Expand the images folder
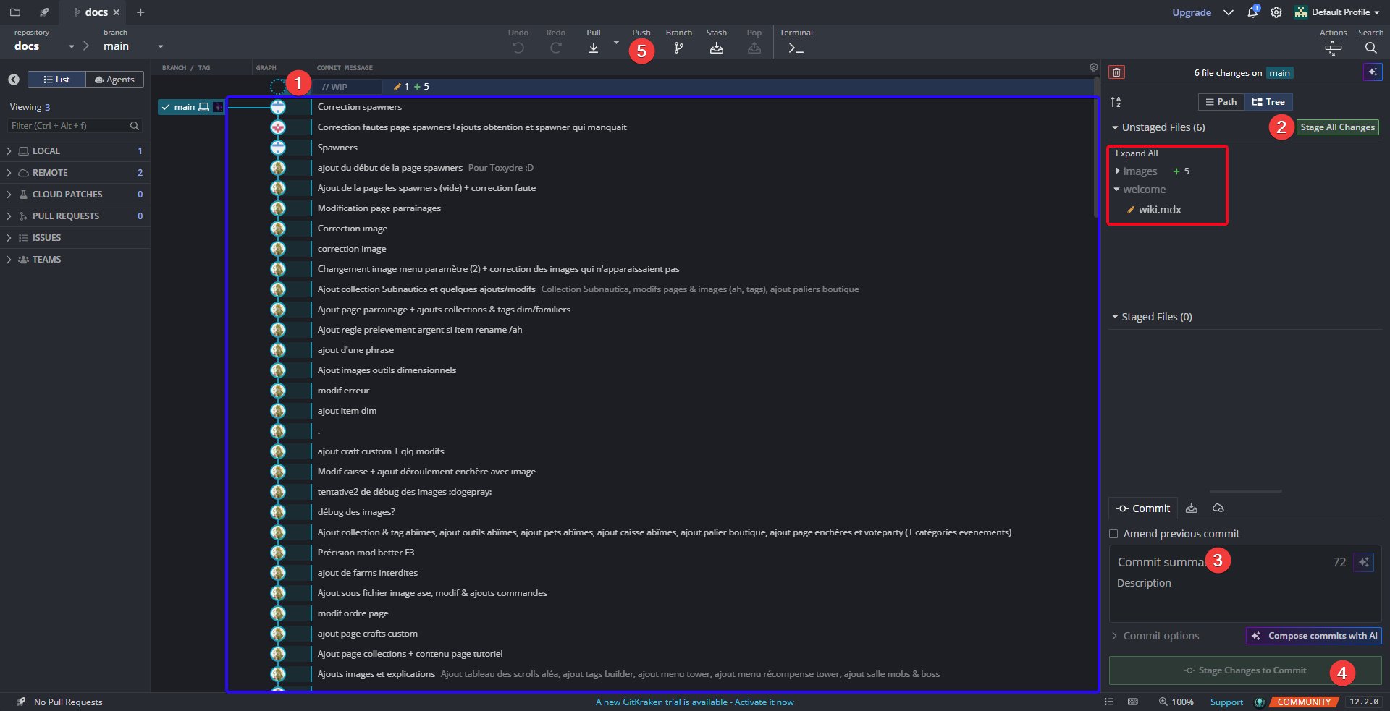Viewport: 1390px width, 711px height. (1118, 171)
